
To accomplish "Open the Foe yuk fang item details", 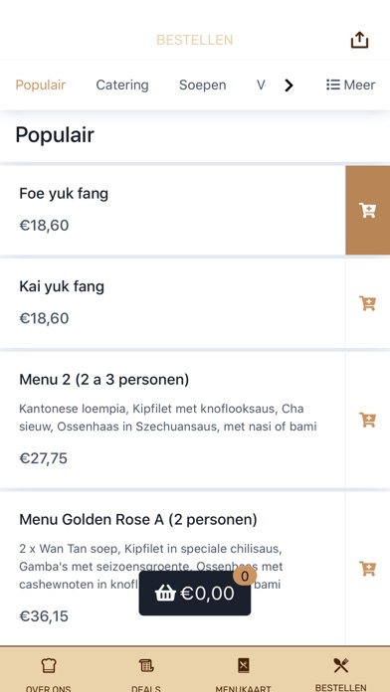I will [x=173, y=210].
